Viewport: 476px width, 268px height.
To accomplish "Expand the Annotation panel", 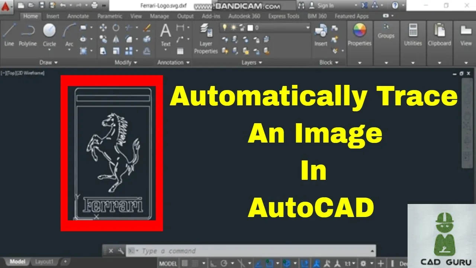I will [173, 63].
